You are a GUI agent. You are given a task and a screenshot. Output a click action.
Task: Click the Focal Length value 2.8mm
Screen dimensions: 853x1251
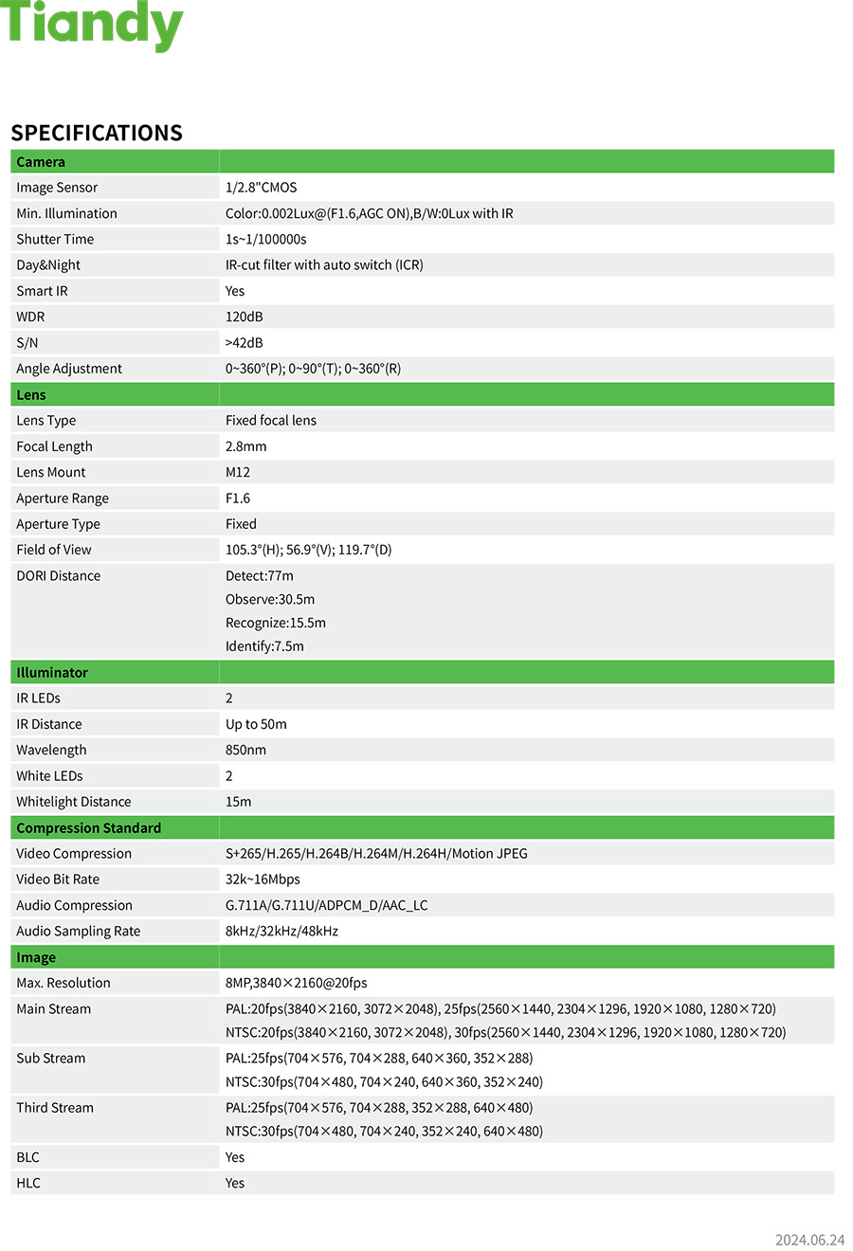point(246,446)
